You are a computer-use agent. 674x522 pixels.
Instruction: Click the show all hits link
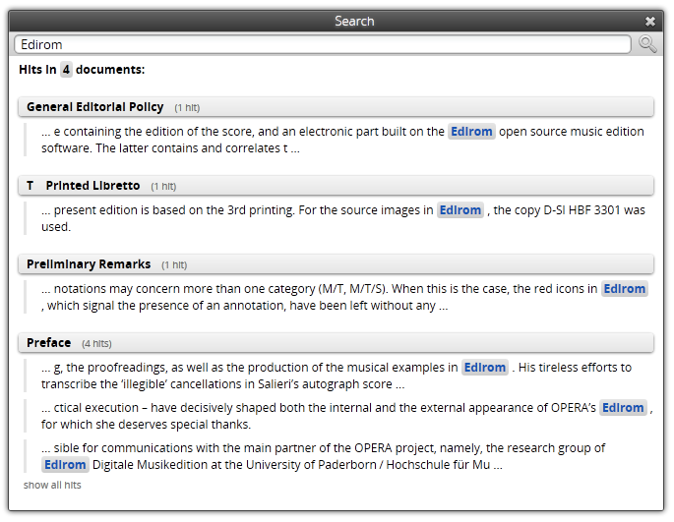[52, 485]
